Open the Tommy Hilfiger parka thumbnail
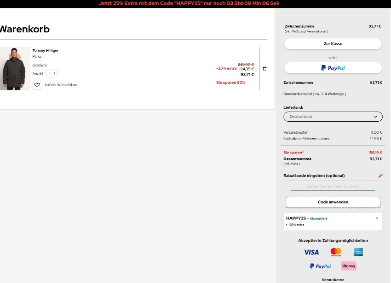This screenshot has height=283, width=391. (15, 69)
